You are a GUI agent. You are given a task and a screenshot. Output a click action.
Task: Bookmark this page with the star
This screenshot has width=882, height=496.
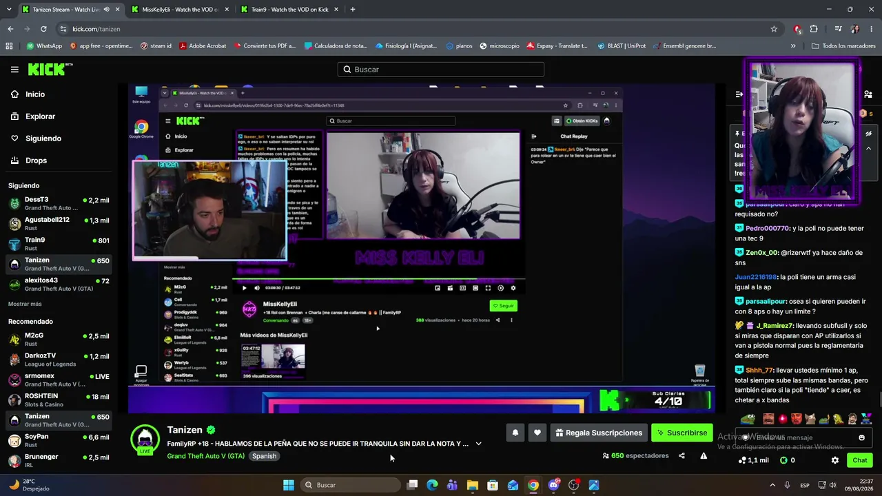tap(774, 29)
